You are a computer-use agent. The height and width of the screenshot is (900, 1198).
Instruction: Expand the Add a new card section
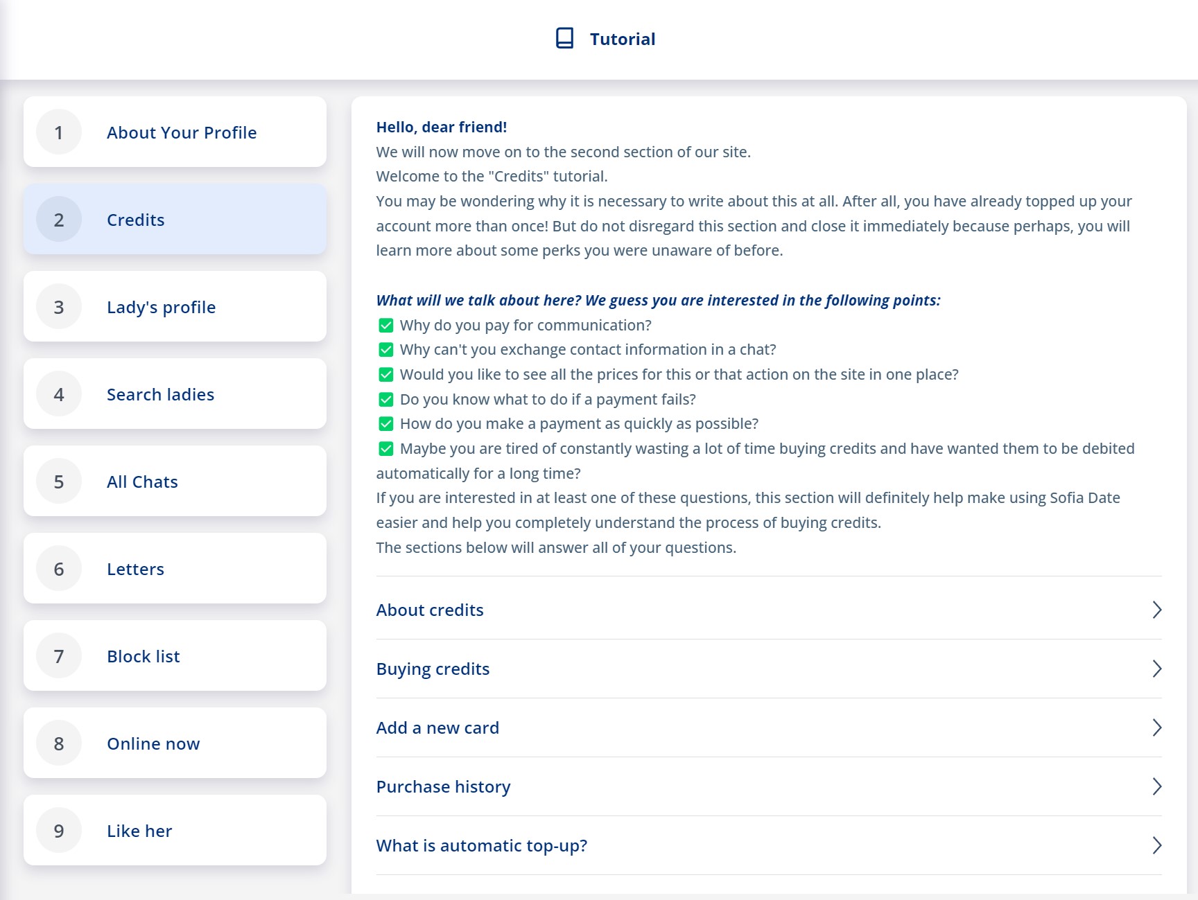click(769, 727)
